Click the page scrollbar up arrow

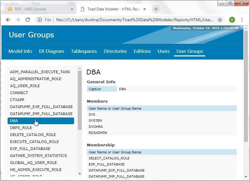[x=246, y=28]
